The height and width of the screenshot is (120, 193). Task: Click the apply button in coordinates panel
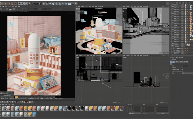[x=163, y=113]
